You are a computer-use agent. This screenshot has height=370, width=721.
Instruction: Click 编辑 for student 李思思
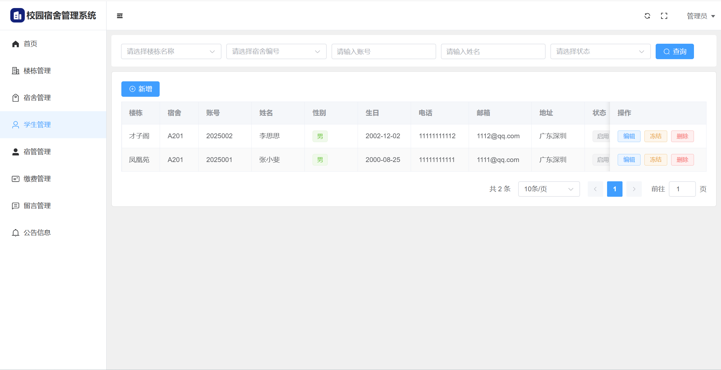tap(629, 136)
